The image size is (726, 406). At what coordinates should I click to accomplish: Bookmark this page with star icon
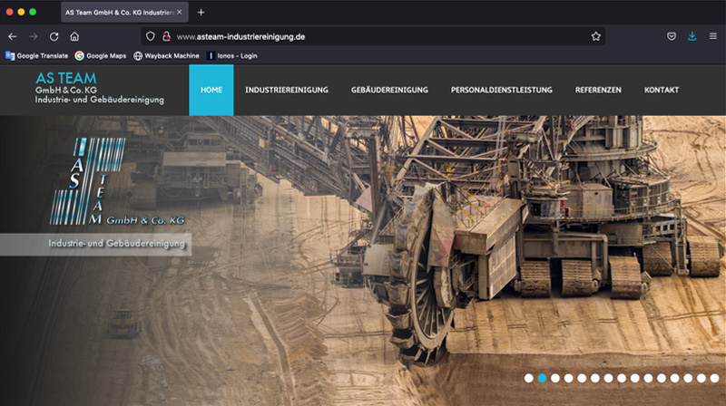(596, 36)
